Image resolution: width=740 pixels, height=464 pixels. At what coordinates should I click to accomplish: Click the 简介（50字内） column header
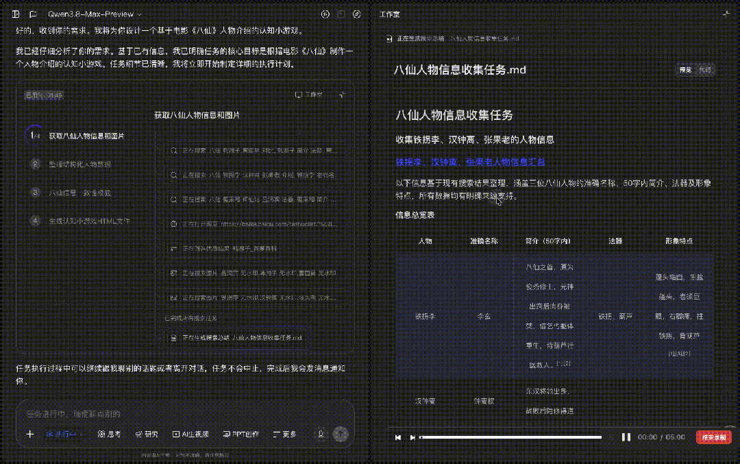[548, 241]
